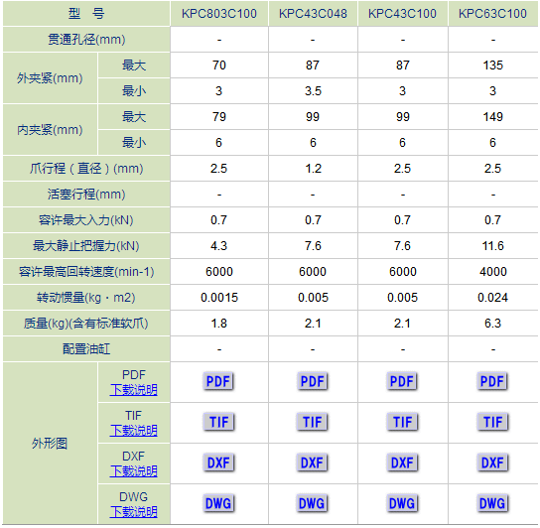This screenshot has width=540, height=528.
Task: Click the DWG icon for KPC63C100
Action: click(492, 503)
